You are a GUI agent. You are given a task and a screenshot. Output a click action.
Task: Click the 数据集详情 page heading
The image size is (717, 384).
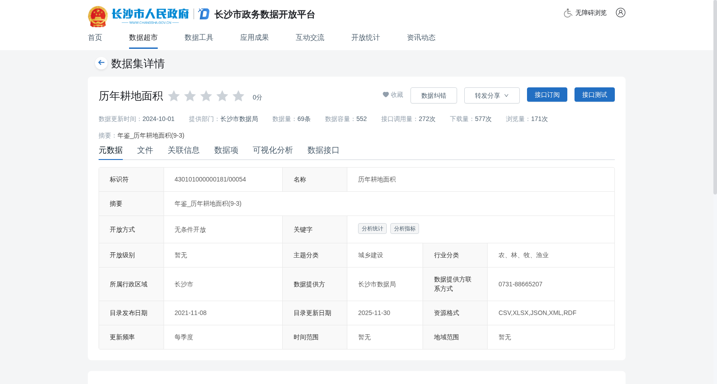(x=138, y=64)
